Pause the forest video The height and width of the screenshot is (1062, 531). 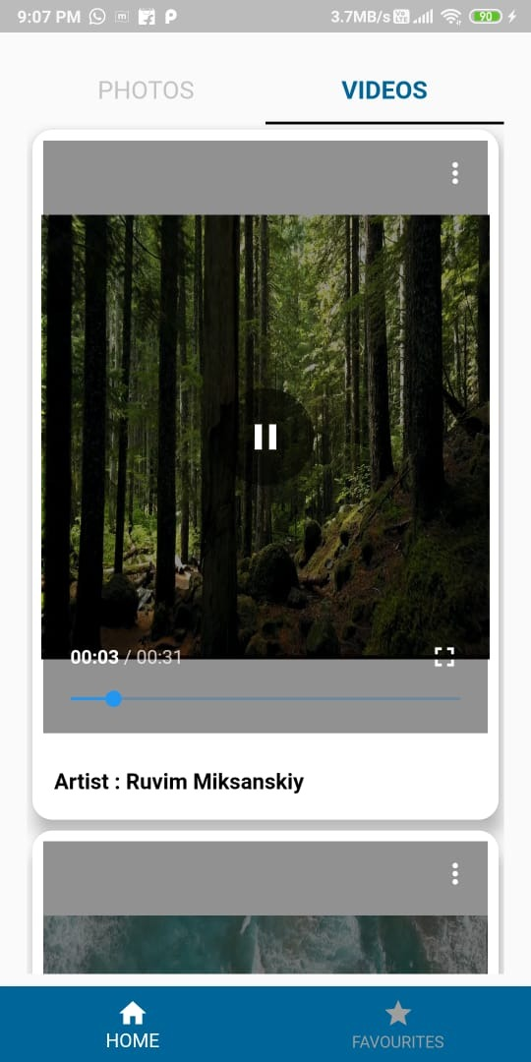pos(265,437)
